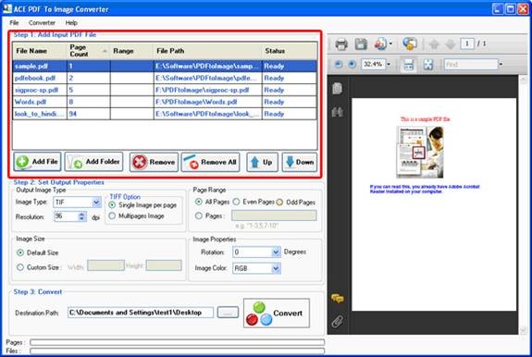Viewport: 532px width, 357px height.
Task: Open the Help menu
Action: [x=71, y=23]
